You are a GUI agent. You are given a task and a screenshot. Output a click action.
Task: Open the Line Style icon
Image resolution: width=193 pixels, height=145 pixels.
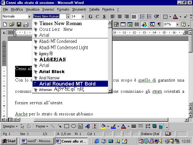[134, 126]
